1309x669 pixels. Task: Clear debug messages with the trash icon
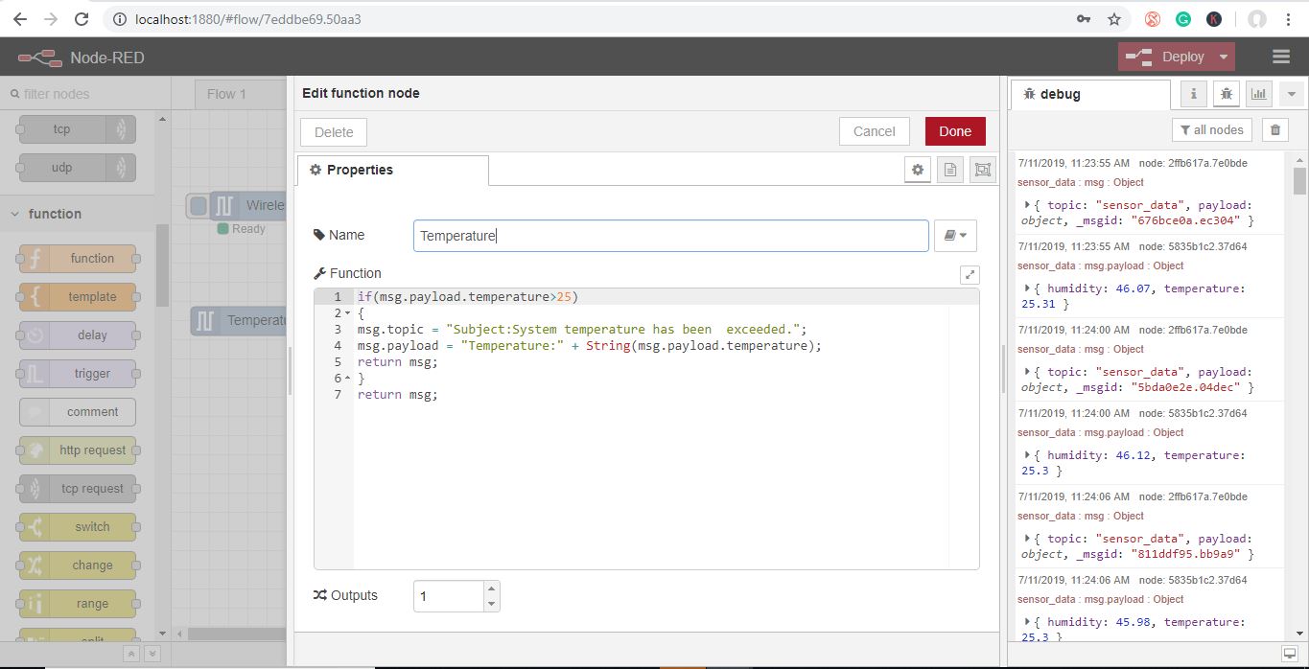pyautogui.click(x=1274, y=130)
